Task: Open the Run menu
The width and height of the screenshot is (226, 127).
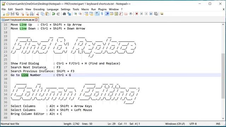Action: pos(93,9)
